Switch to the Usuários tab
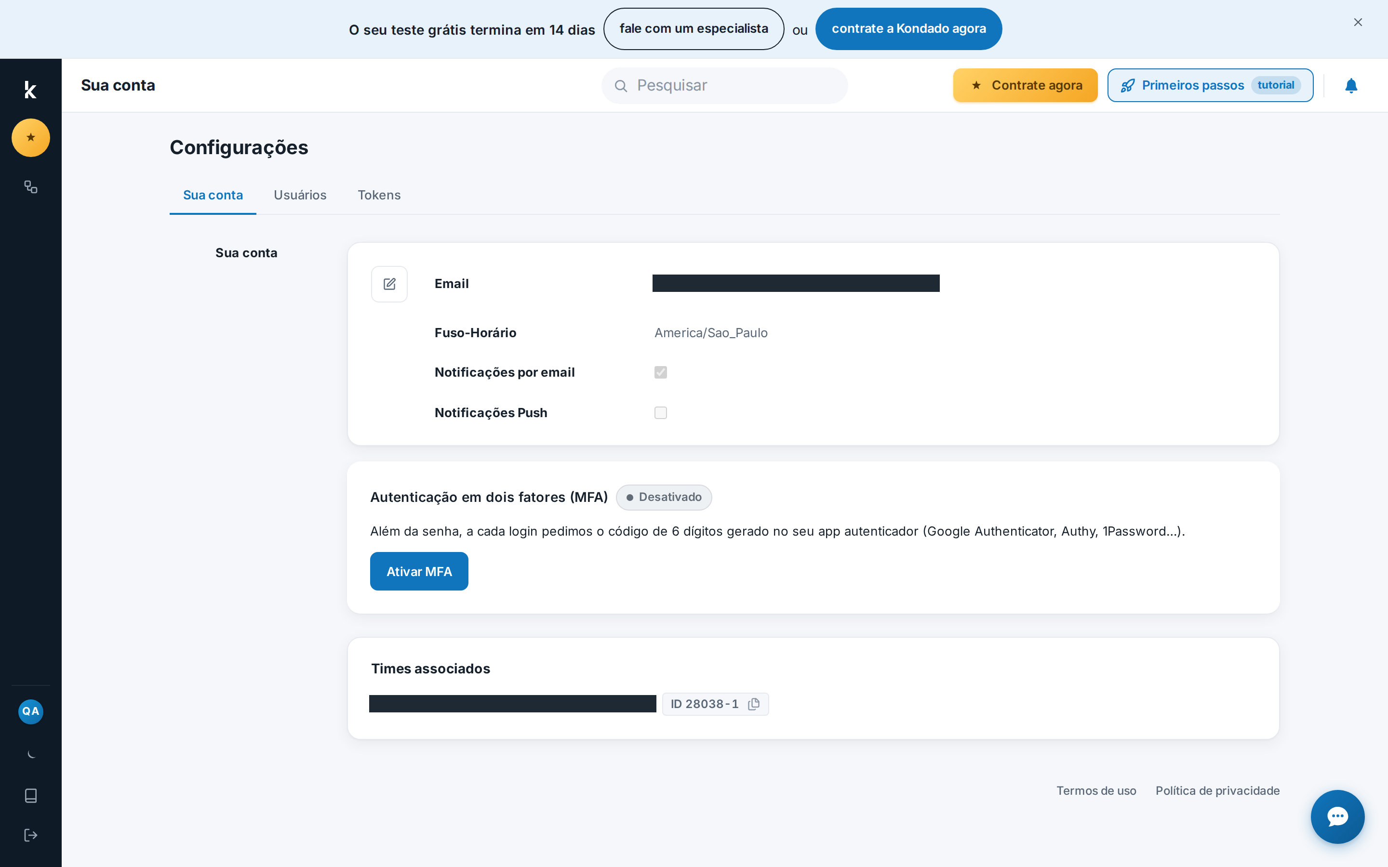Screen dimensions: 1388x867 (x=300, y=195)
